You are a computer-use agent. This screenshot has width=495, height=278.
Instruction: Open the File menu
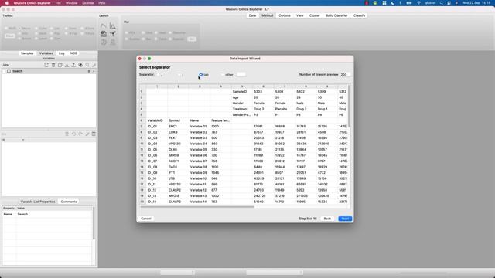tap(58, 3)
